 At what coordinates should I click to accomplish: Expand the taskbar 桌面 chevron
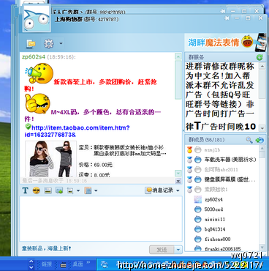point(88,262)
